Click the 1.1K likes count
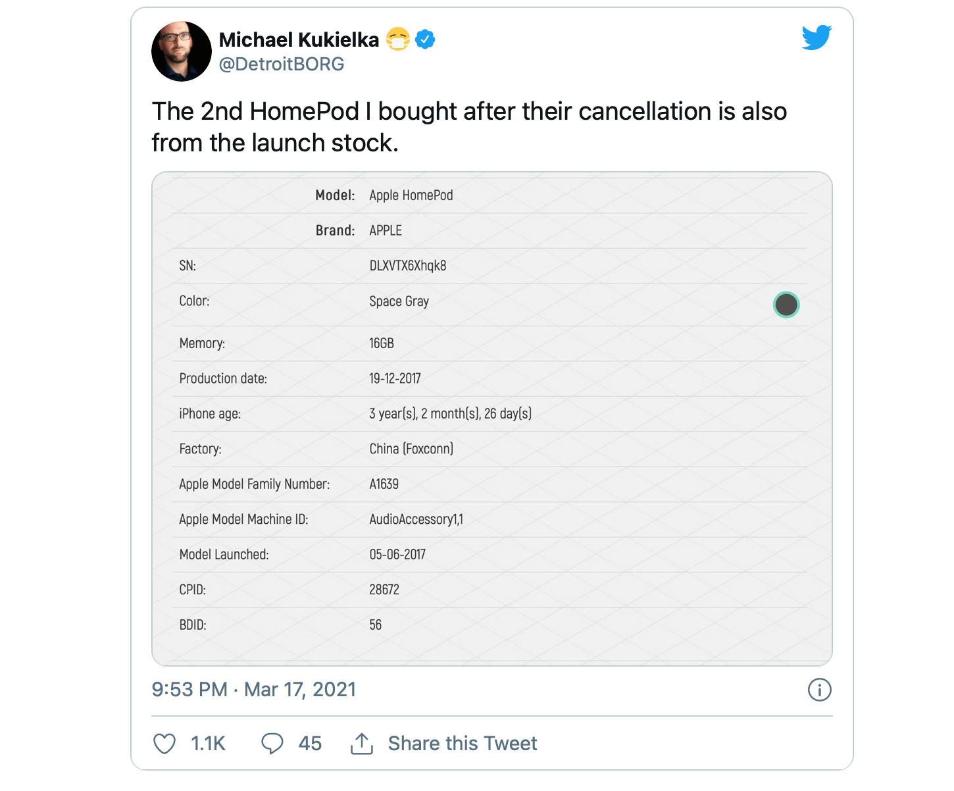Image resolution: width=954 pixels, height=791 pixels. click(x=208, y=744)
